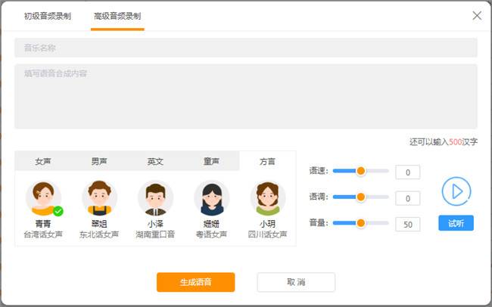Pick the 小泽 Hunan accent voice avatar

click(155, 198)
